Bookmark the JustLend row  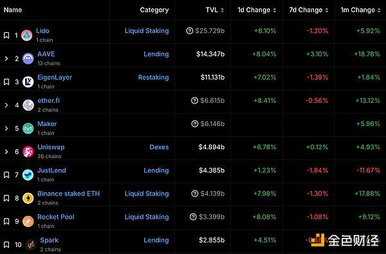click(6, 175)
